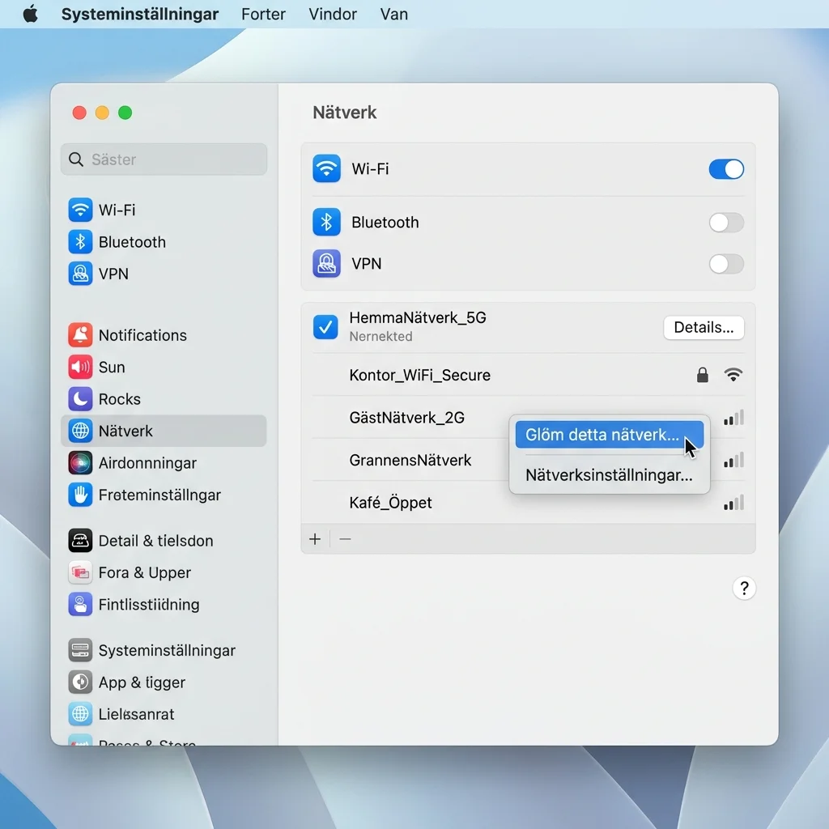Image resolution: width=829 pixels, height=829 pixels.
Task: Open Fintlisstiidning icon in sidebar
Action: point(80,604)
